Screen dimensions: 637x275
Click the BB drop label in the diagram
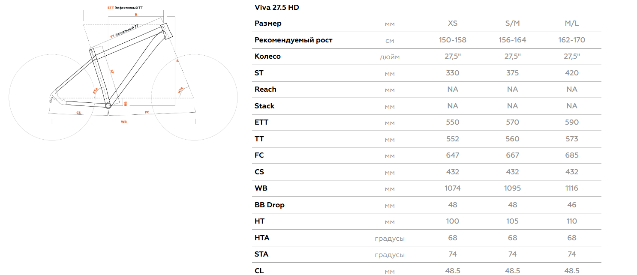tap(125, 103)
